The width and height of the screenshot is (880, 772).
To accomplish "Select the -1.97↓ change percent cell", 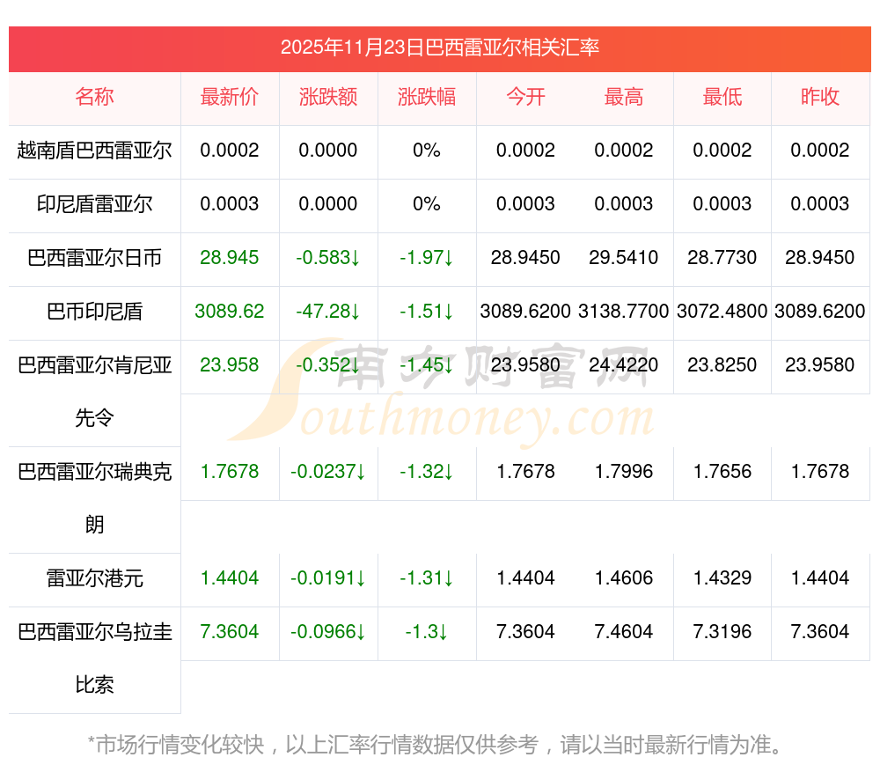I will pyautogui.click(x=427, y=258).
